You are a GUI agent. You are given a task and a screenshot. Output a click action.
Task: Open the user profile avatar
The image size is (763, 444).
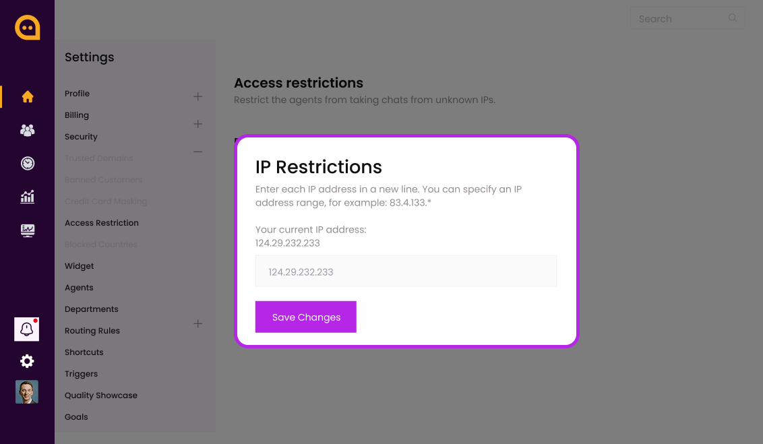pyautogui.click(x=27, y=392)
